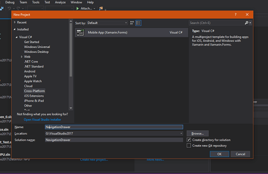Switch to small icons grid view
The height and width of the screenshot is (174, 268).
tap(132, 23)
